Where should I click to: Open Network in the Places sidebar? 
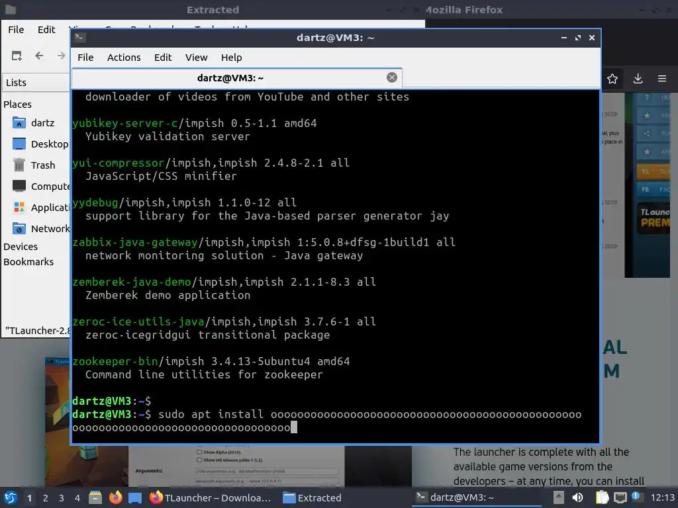coord(40,229)
